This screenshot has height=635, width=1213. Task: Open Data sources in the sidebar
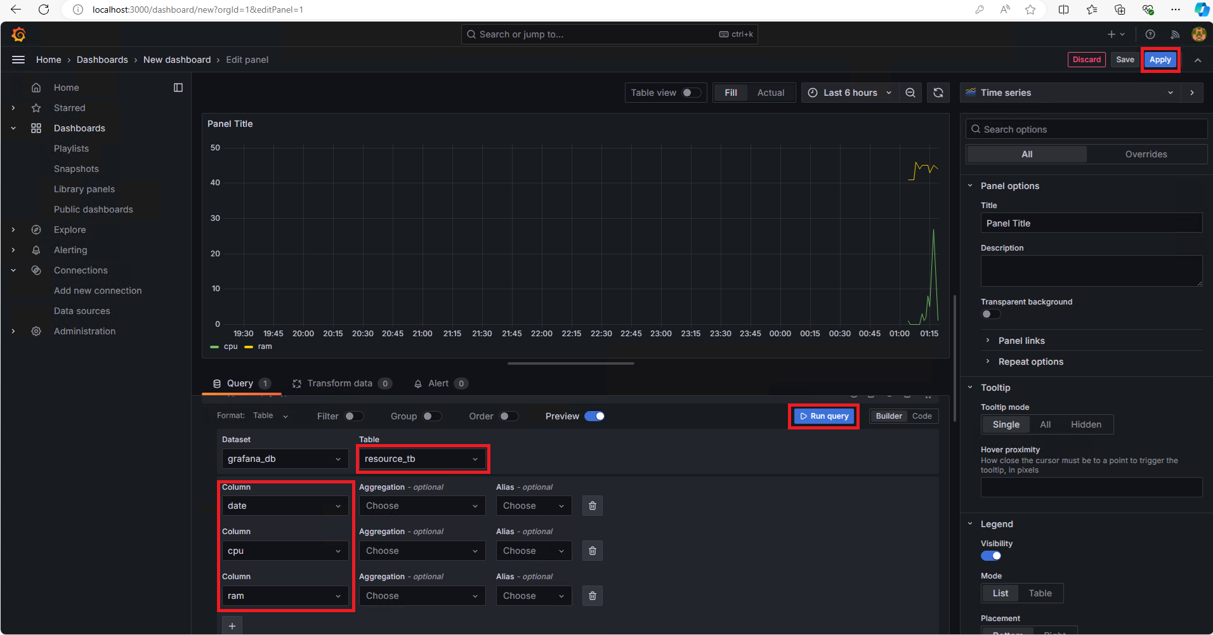(x=82, y=311)
